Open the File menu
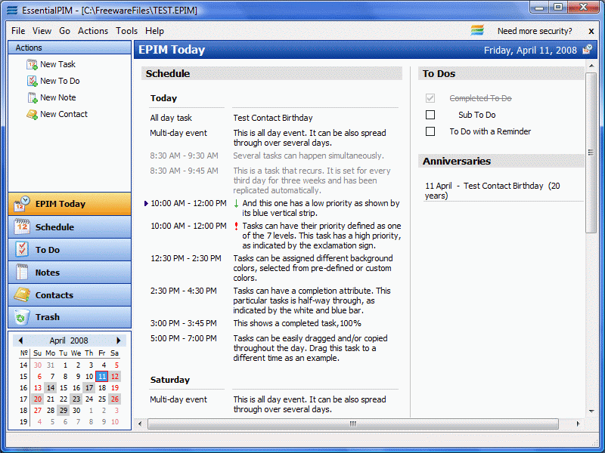Viewport: 605px width, 453px height. (x=18, y=31)
